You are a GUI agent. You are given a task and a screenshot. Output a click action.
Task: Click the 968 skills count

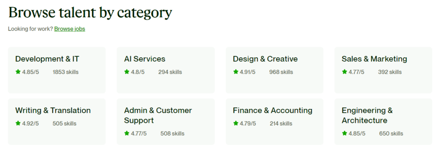coord(281,72)
